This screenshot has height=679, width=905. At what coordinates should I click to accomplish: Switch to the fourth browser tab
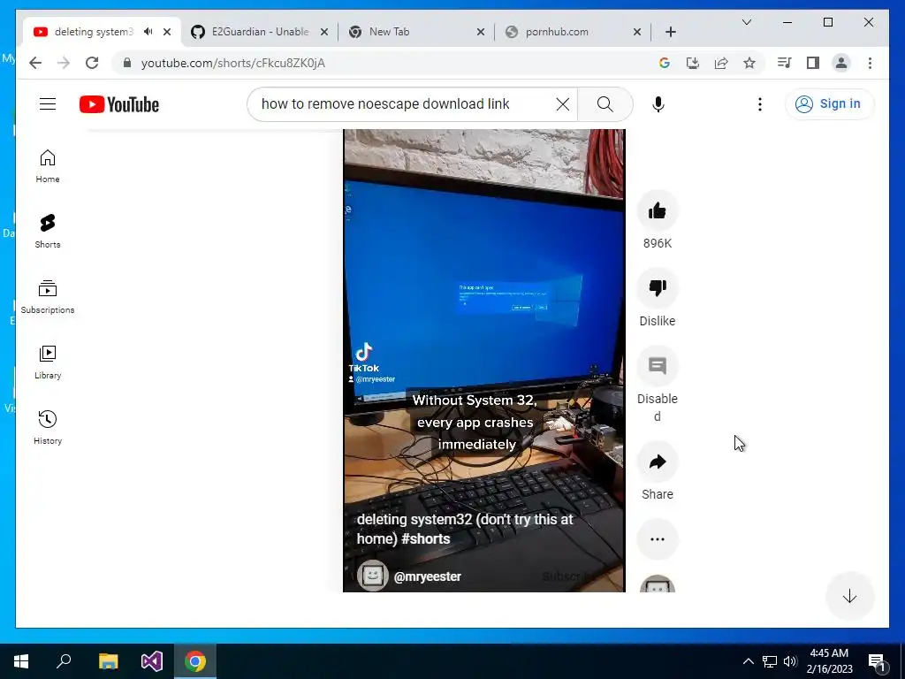[557, 32]
